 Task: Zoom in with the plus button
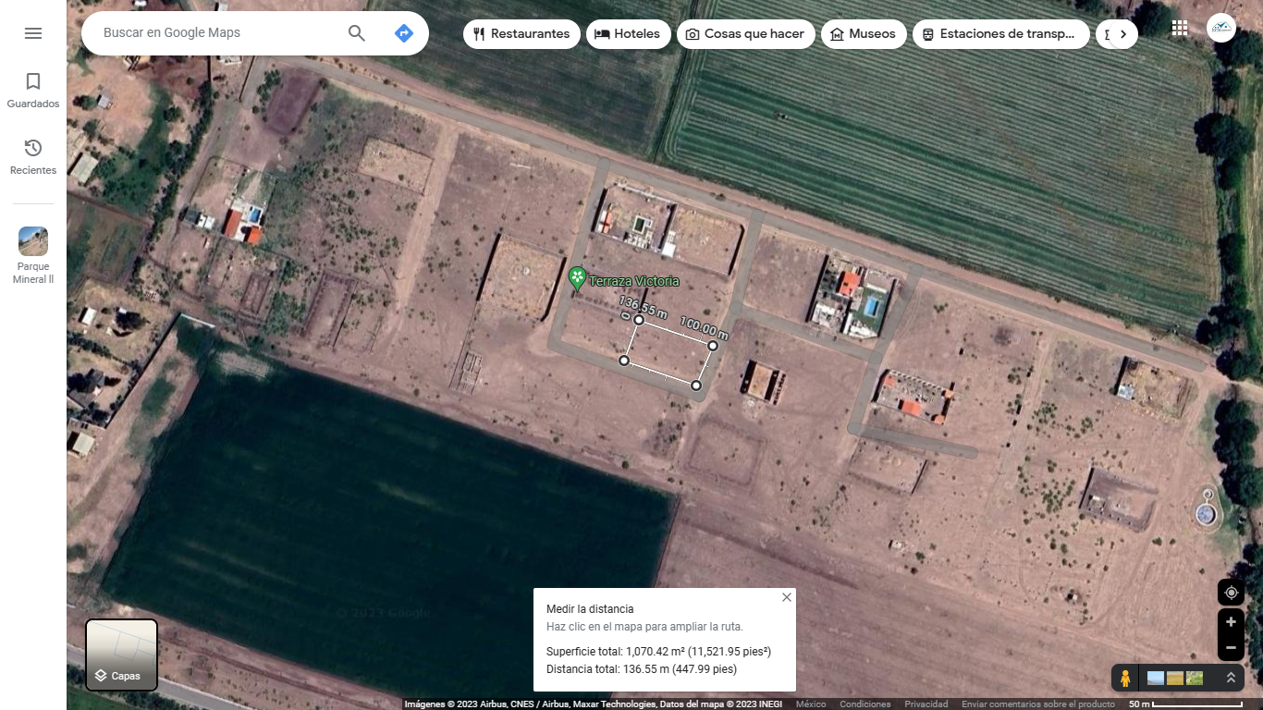(x=1231, y=622)
